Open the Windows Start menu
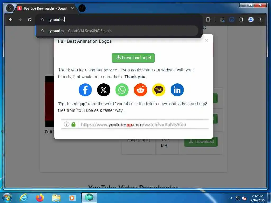The width and height of the screenshot is (271, 203). pos(7,198)
